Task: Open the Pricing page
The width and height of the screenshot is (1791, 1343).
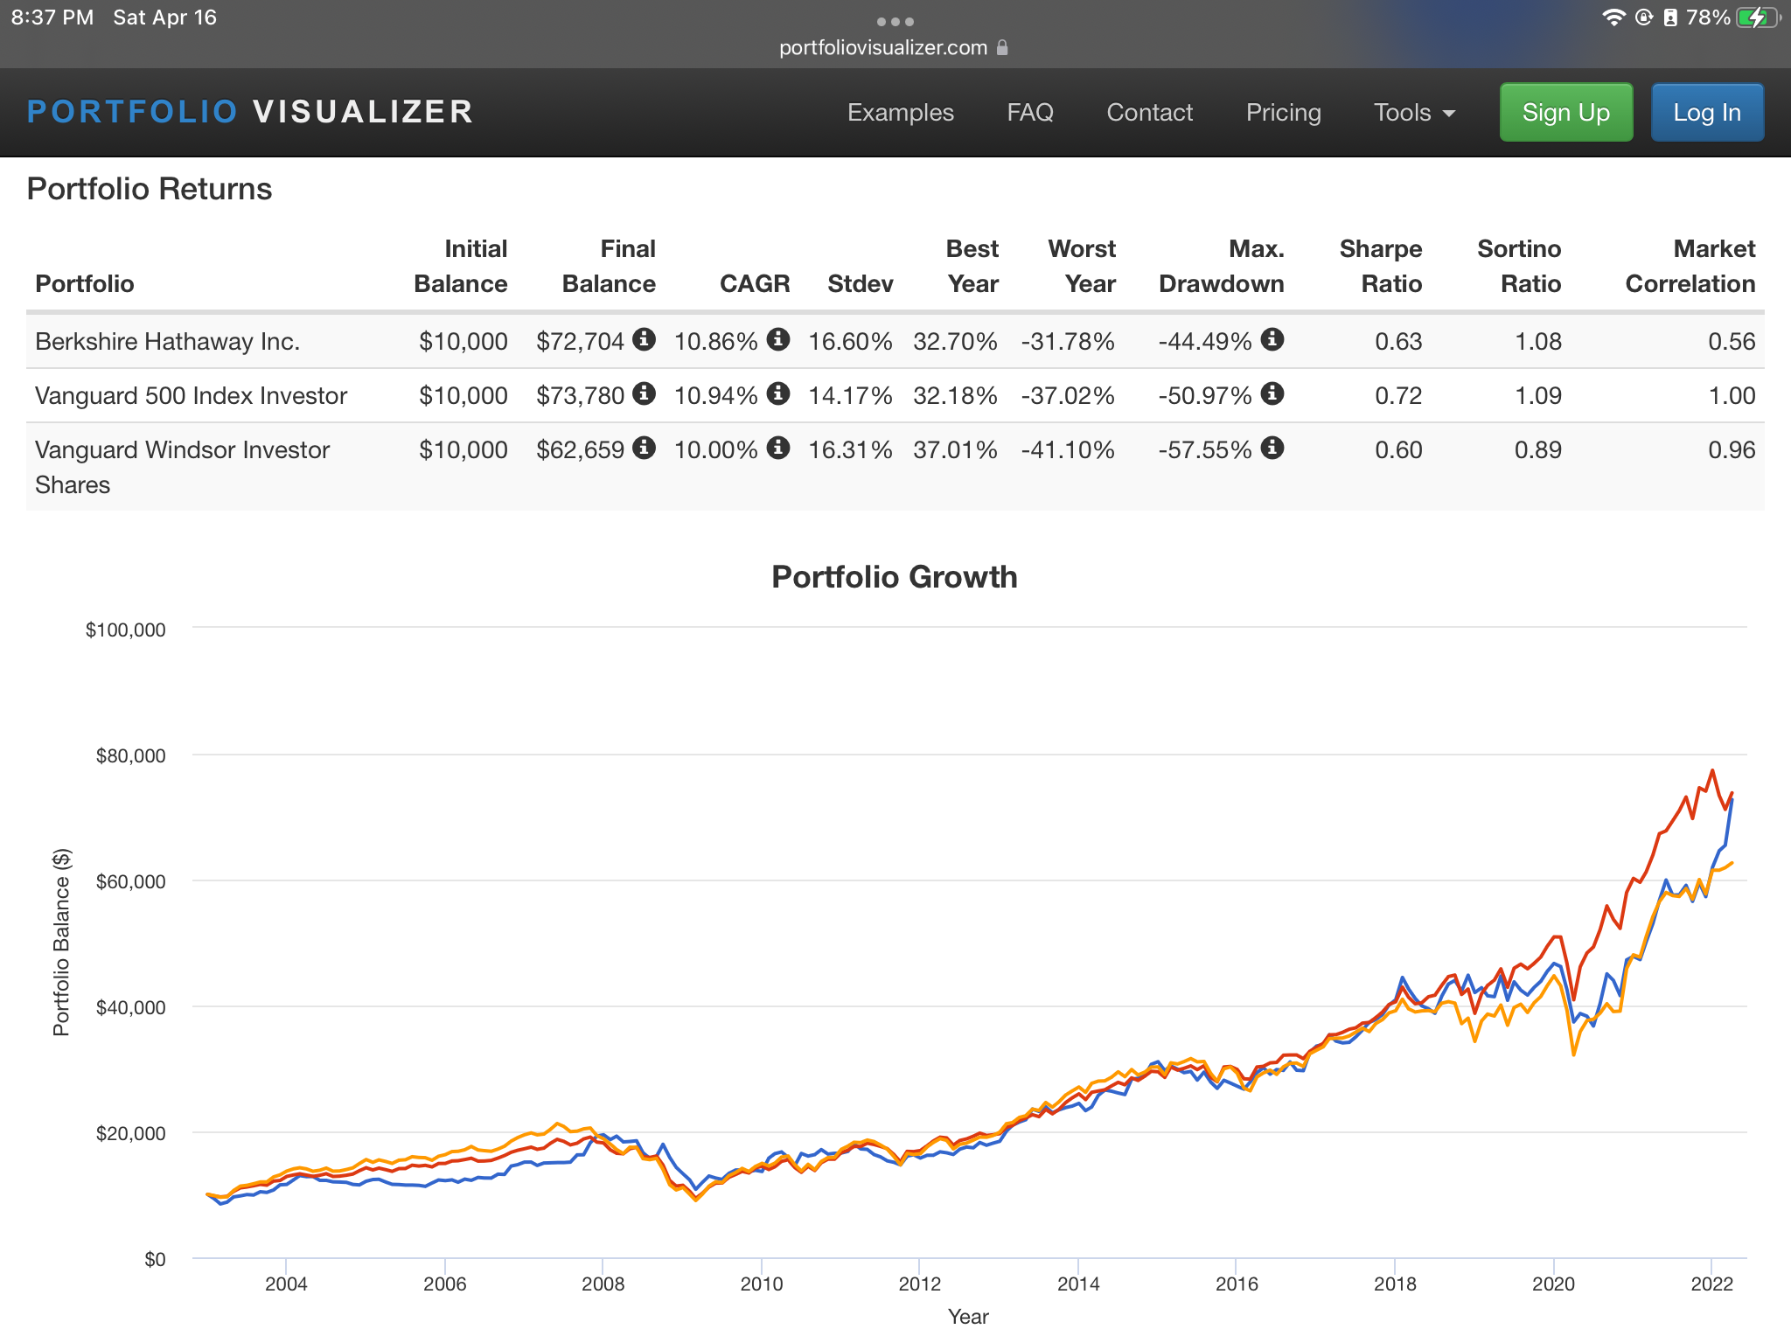Action: coord(1283,113)
